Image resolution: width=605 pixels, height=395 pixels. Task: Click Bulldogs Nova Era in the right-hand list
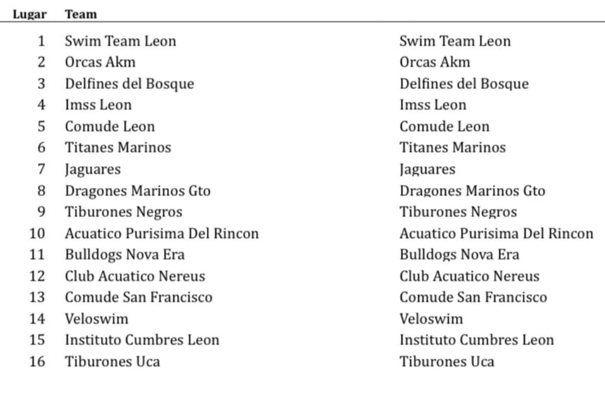[x=459, y=255]
